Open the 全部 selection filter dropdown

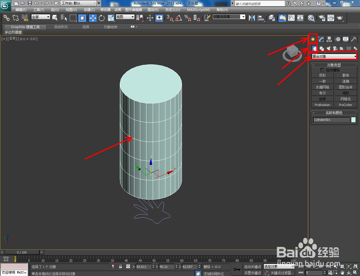(40, 17)
